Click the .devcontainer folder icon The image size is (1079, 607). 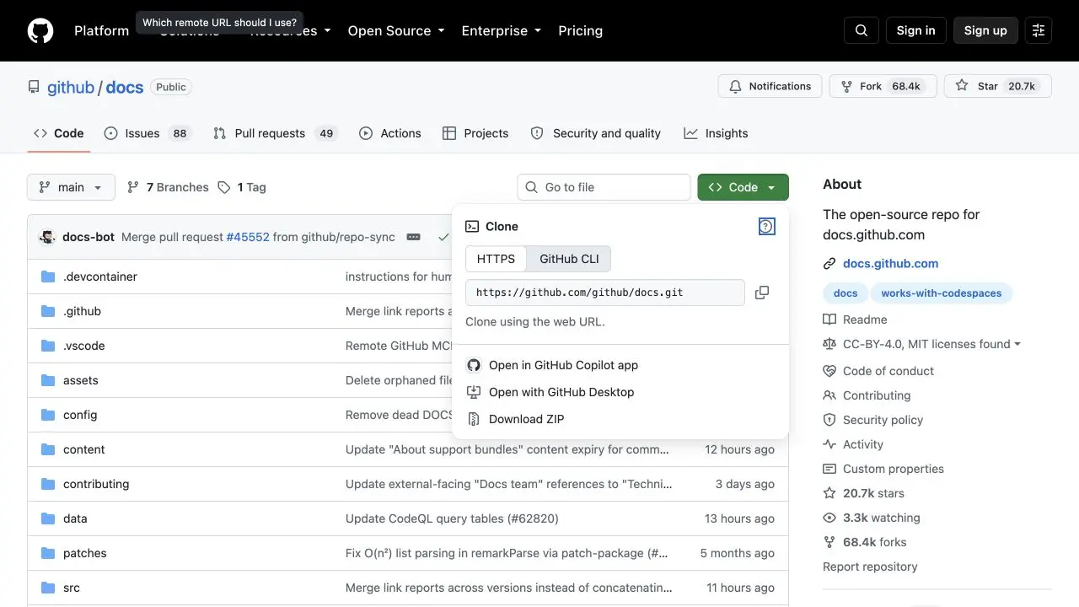[x=48, y=277]
